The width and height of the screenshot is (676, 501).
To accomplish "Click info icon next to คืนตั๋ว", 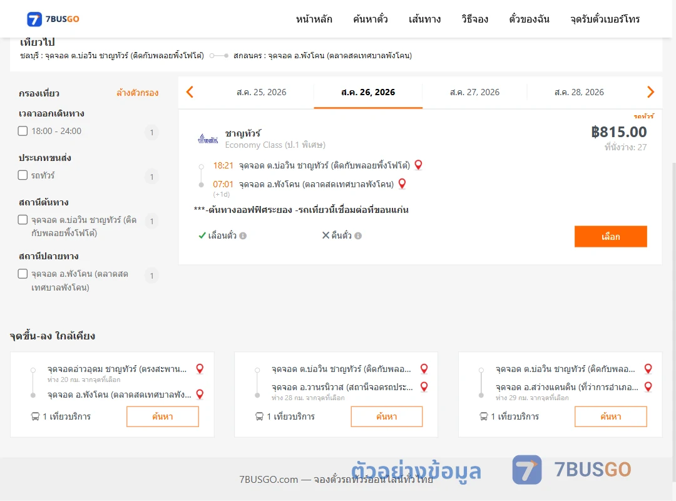I will click(x=358, y=235).
